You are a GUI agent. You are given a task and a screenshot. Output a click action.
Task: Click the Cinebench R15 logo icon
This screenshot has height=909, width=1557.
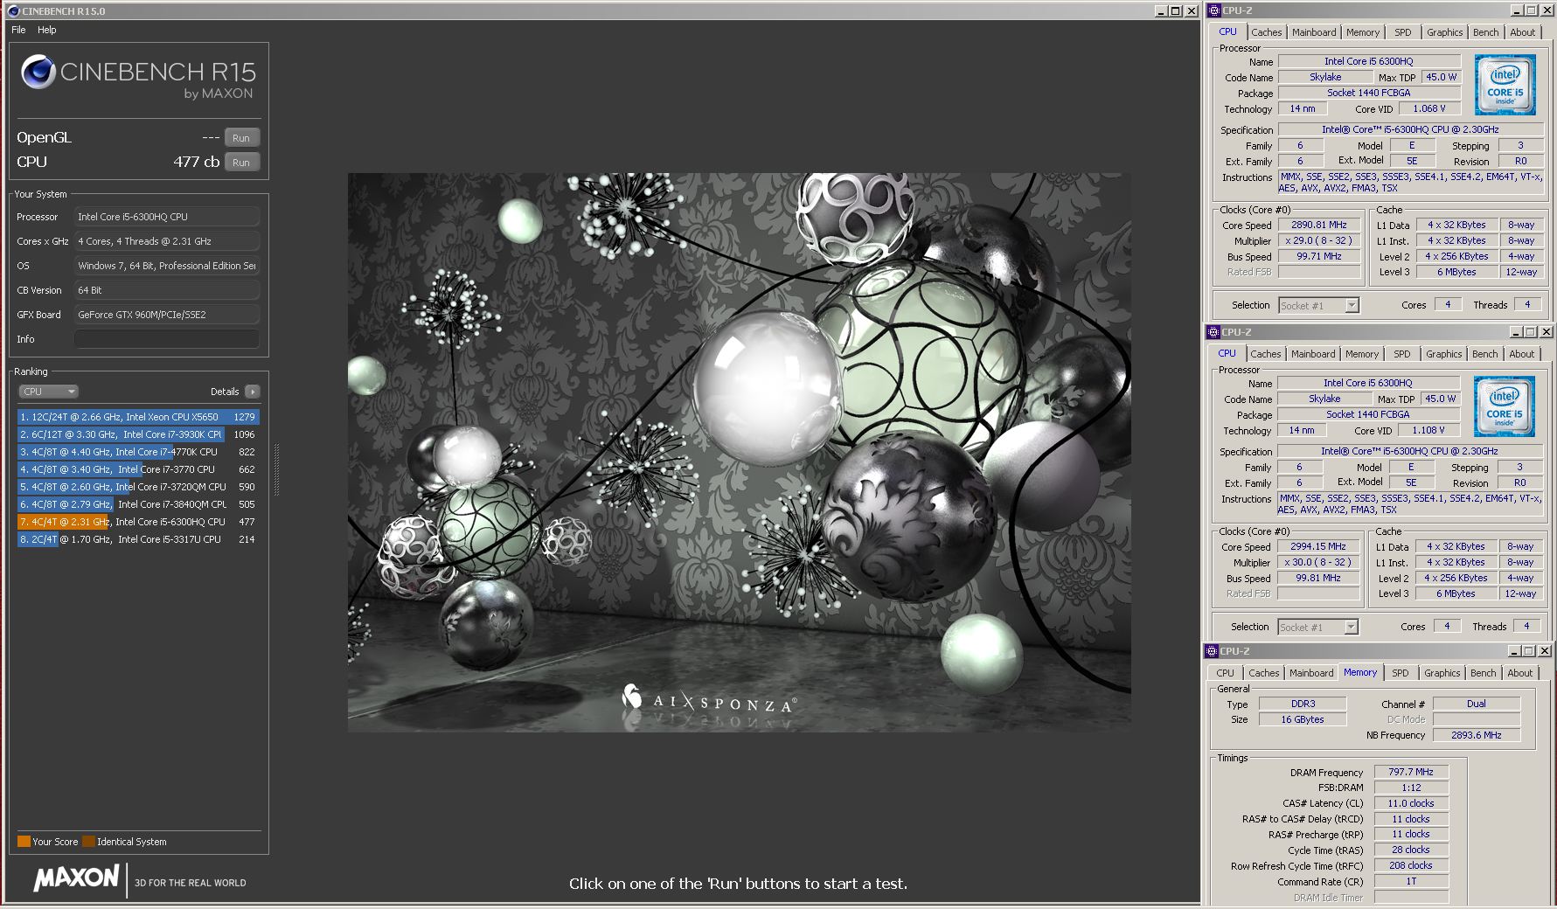coord(38,73)
